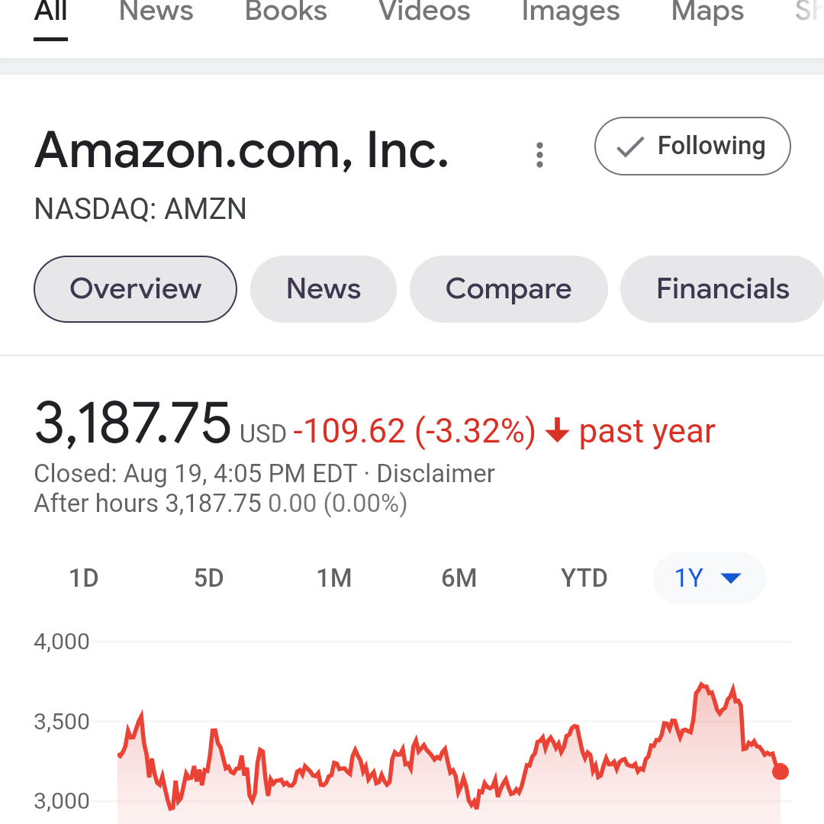Select the Compare filter chip
Screen dimensions: 824x824
coord(508,288)
